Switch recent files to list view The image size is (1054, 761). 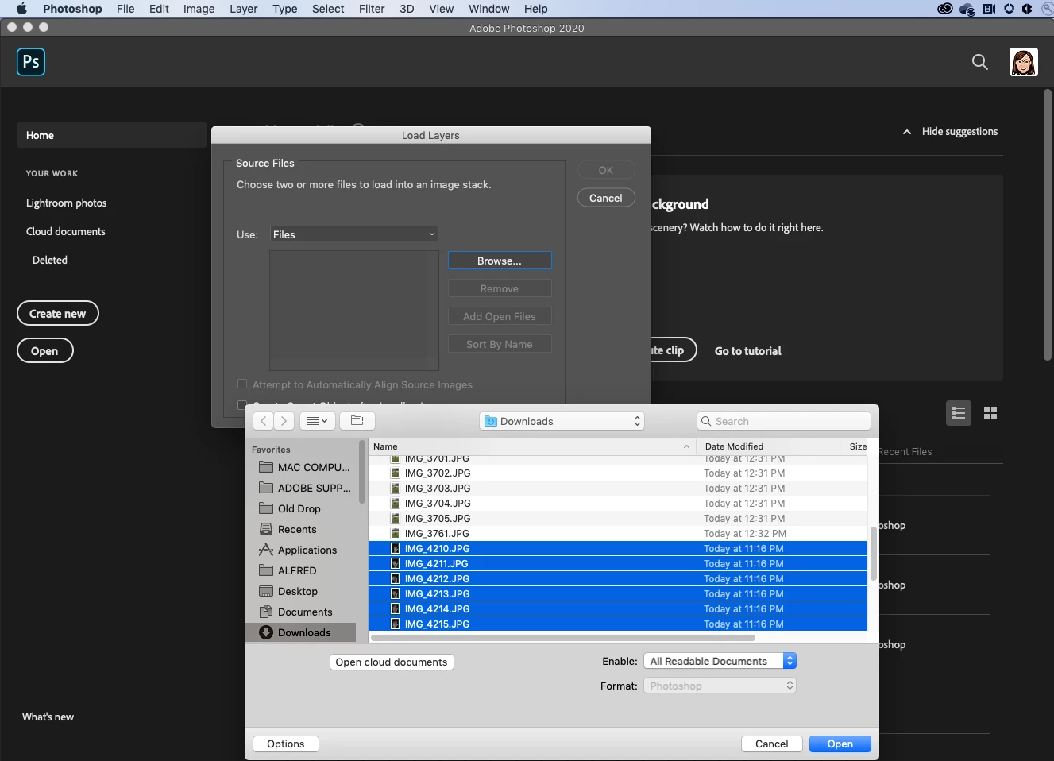pyautogui.click(x=959, y=413)
